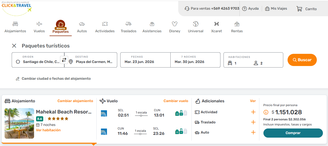
Task: Open the Disney section icon
Action: coord(174,24)
